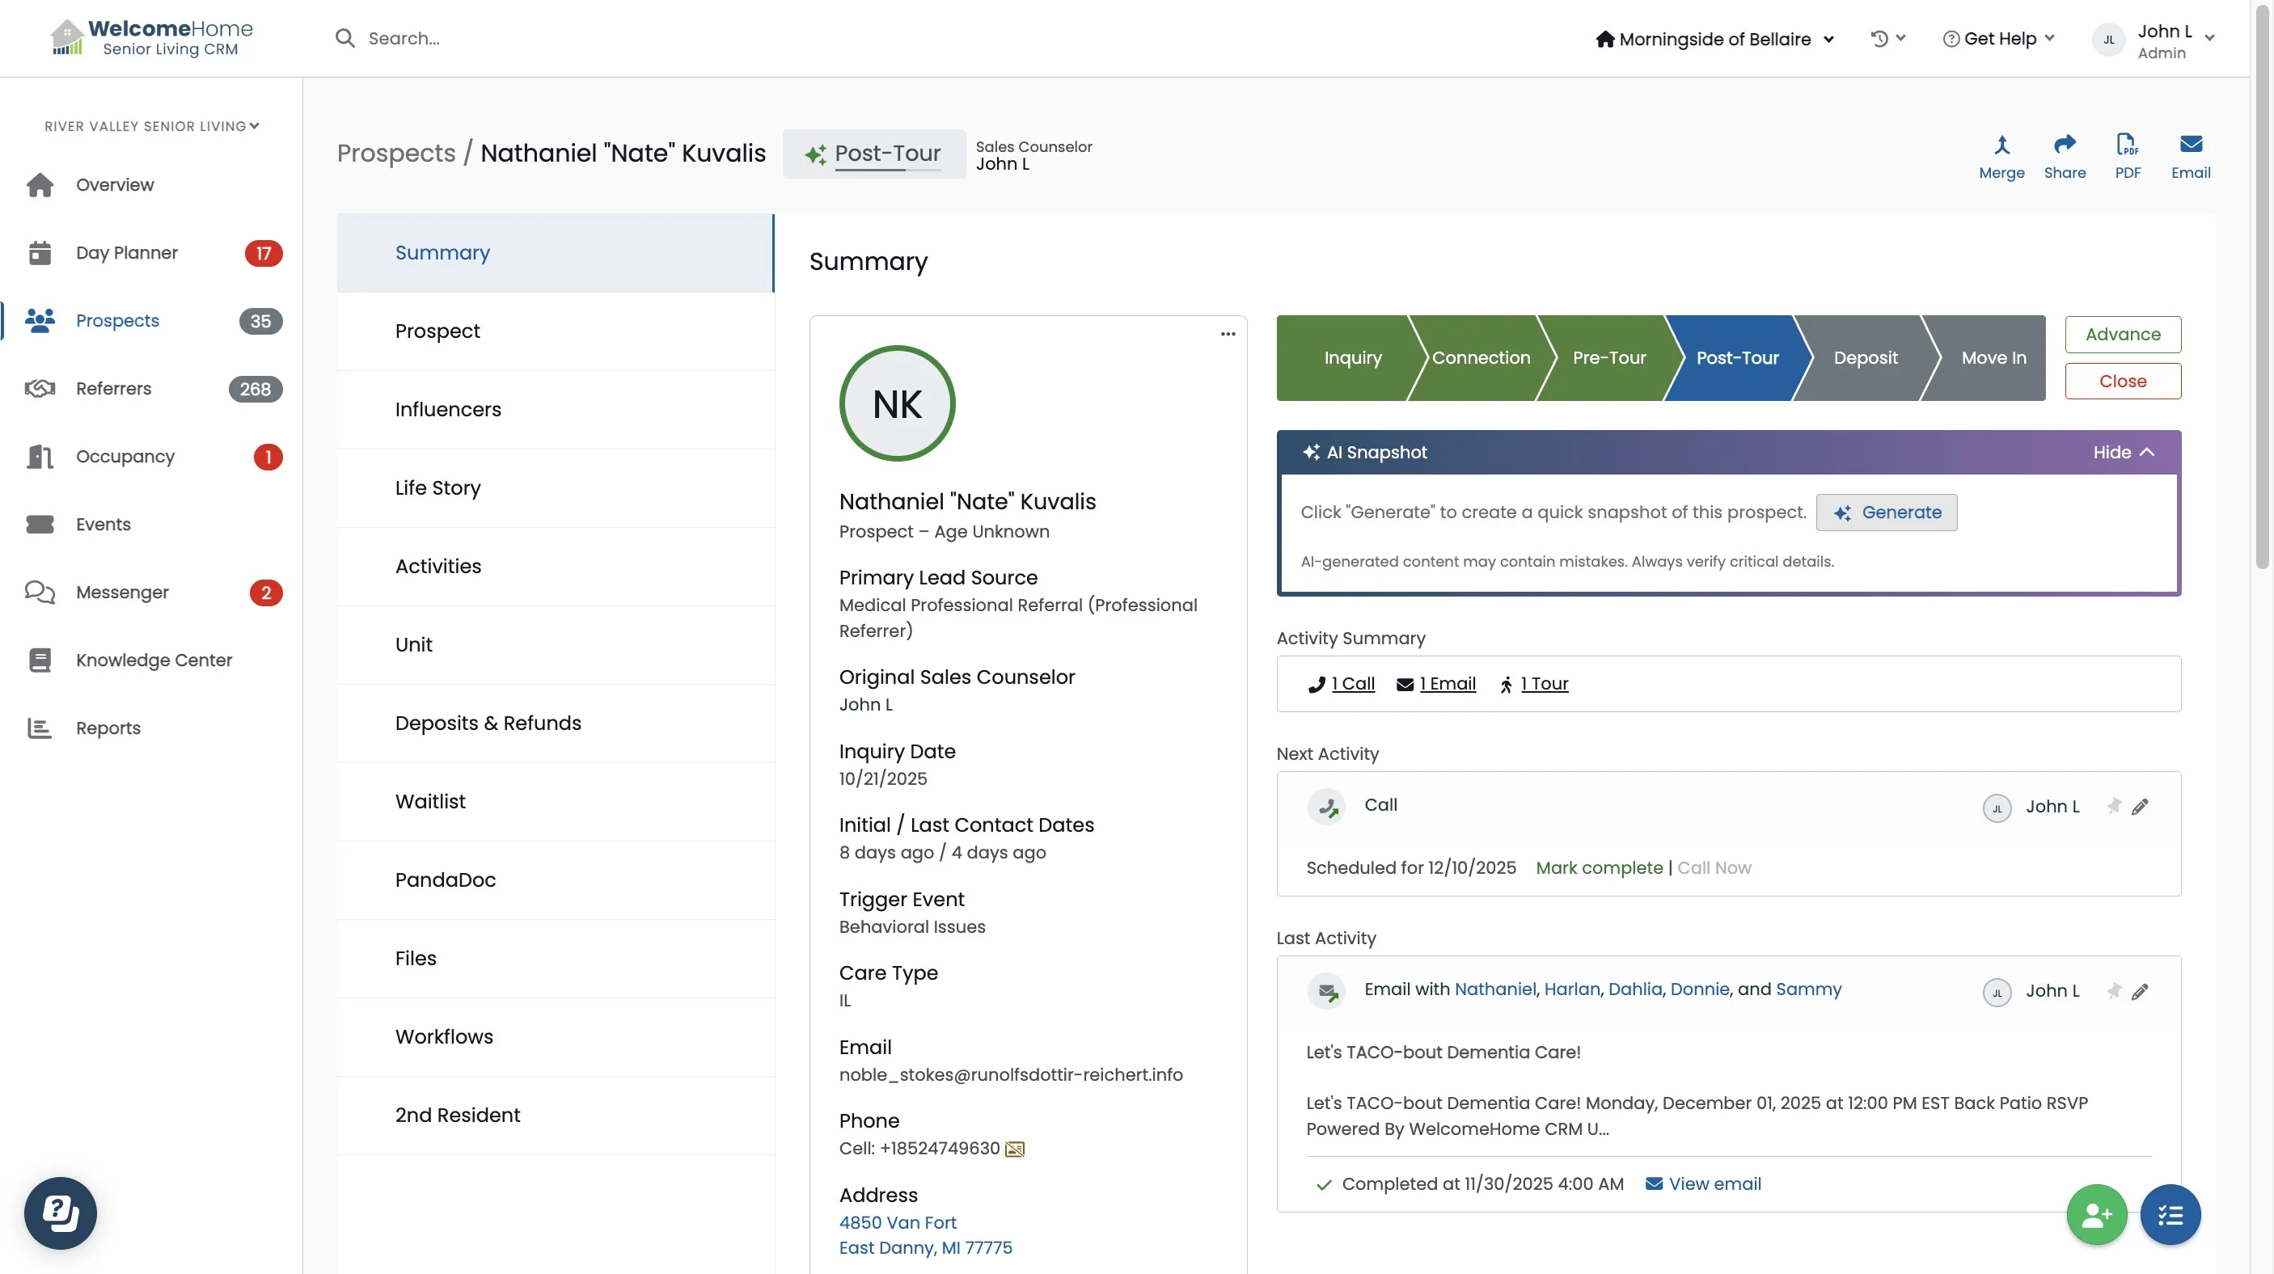Click the Search input field

[403, 38]
